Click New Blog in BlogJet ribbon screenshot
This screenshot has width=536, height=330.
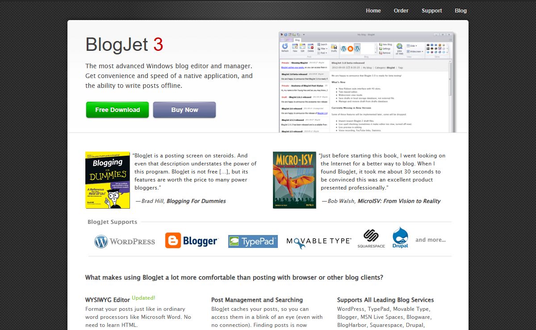[385, 44]
